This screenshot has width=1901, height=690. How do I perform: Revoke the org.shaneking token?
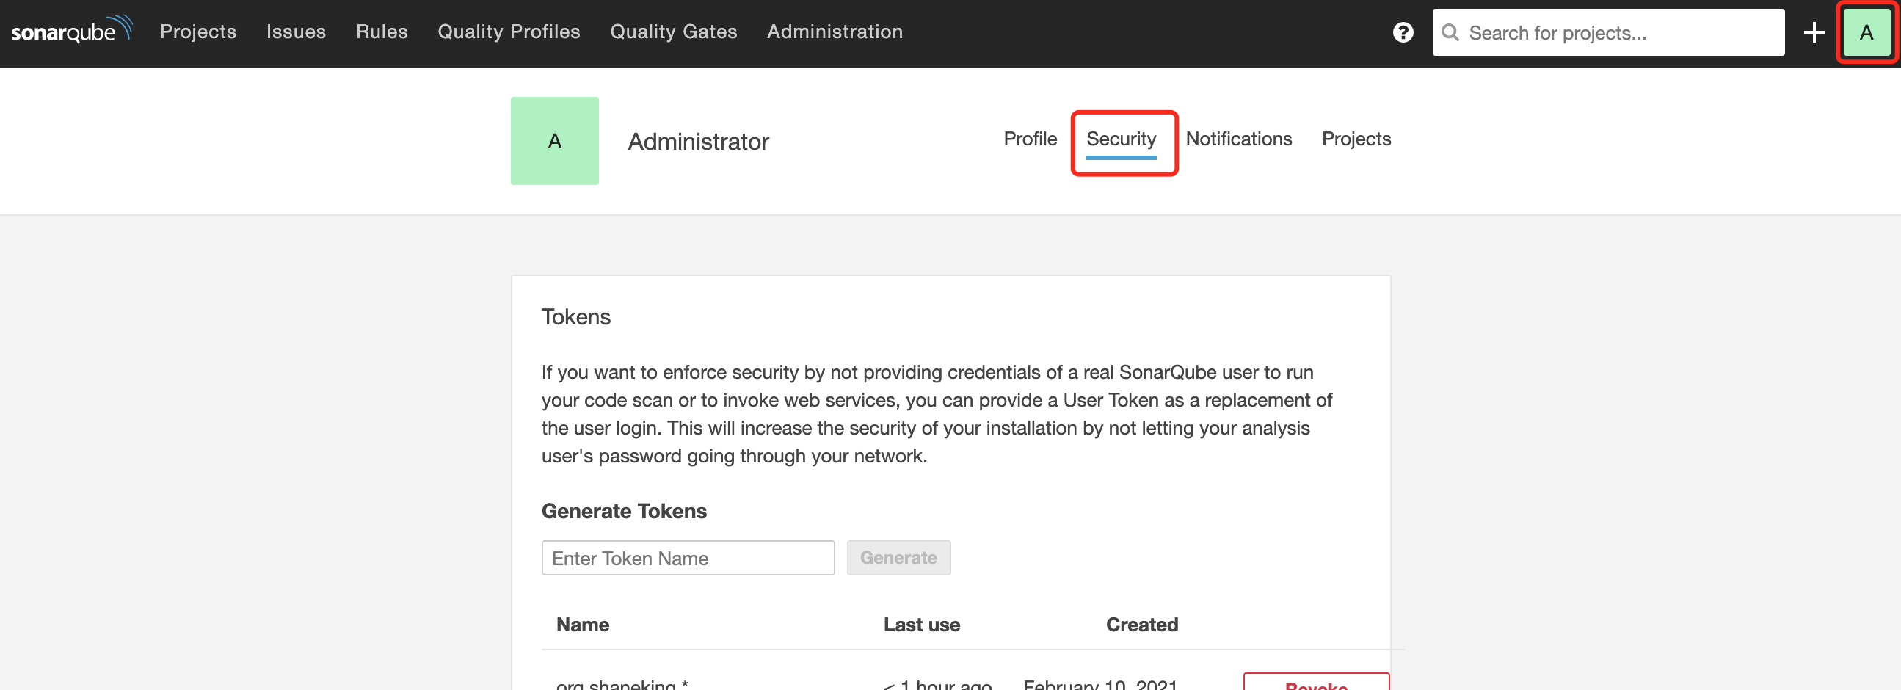[1316, 682]
